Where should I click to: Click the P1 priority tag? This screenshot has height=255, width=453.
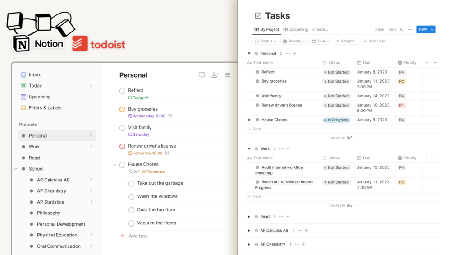(x=402, y=105)
